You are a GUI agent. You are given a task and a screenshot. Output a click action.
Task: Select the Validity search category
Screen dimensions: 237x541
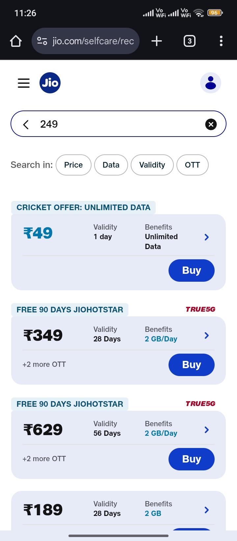(152, 165)
